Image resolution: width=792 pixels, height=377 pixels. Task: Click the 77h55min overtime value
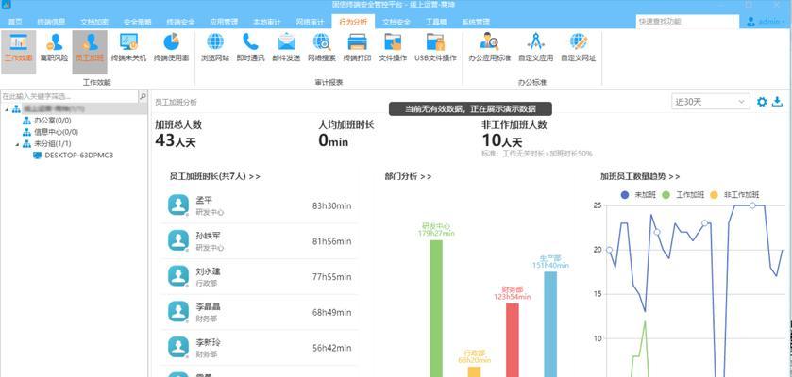tap(331, 277)
